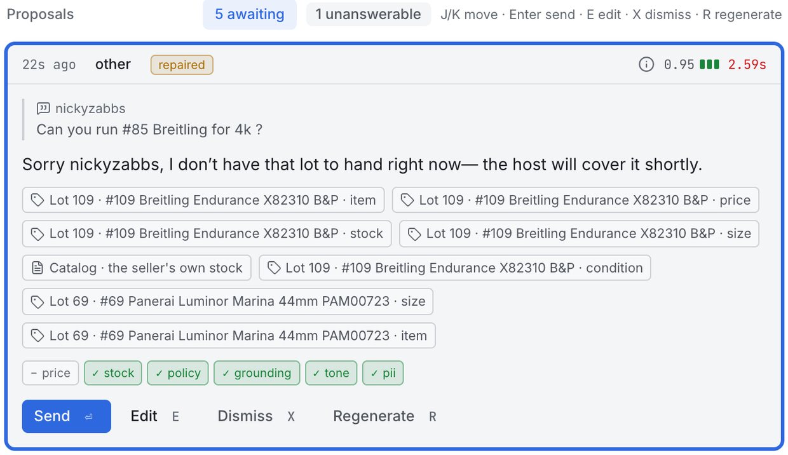Click the info icon beside 0.95
This screenshot has height=455, width=788.
coord(646,64)
